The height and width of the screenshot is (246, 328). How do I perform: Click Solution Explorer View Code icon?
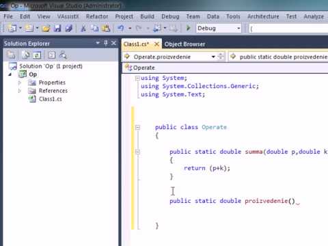pyautogui.click(x=52, y=55)
